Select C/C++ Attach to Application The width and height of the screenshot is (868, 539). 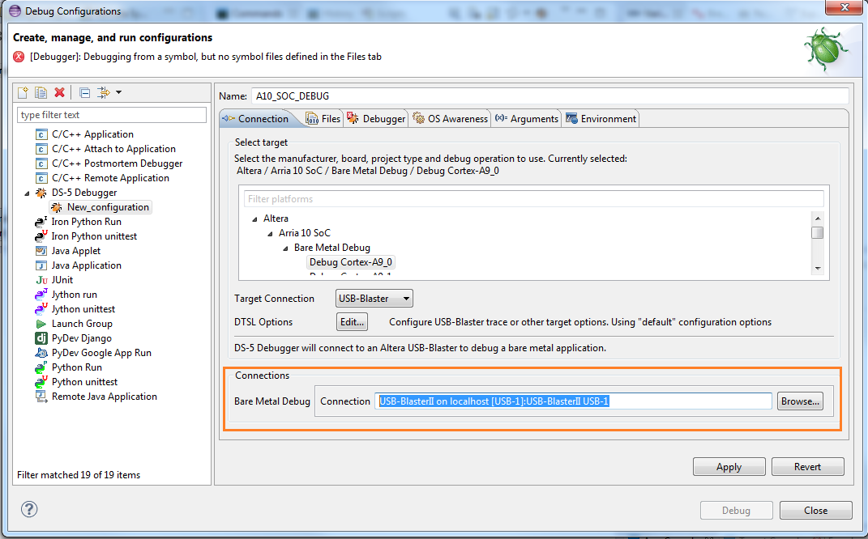tap(113, 149)
